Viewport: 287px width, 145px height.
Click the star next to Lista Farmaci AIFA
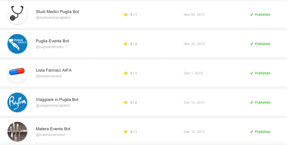pyautogui.click(x=126, y=73)
